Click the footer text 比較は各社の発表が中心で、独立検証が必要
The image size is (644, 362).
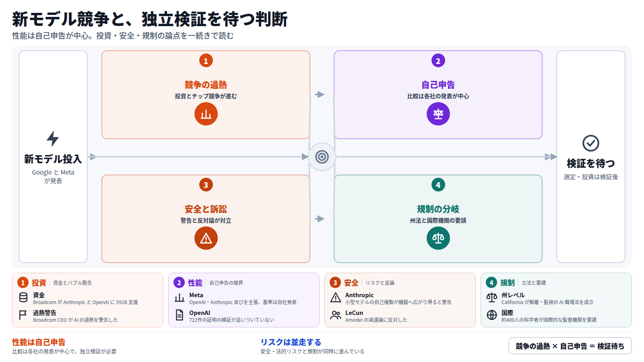[x=64, y=352]
